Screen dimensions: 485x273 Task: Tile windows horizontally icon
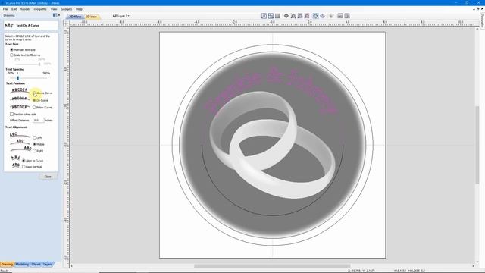pos(340,16)
